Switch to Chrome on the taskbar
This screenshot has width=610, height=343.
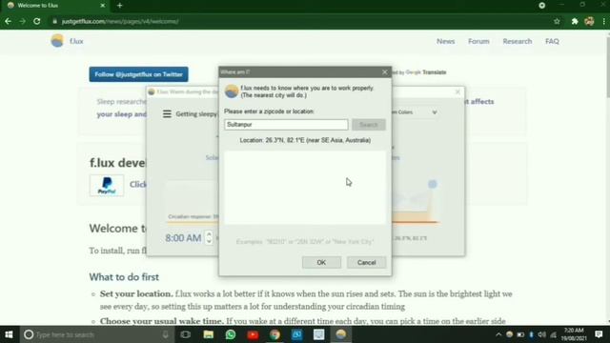pos(274,334)
